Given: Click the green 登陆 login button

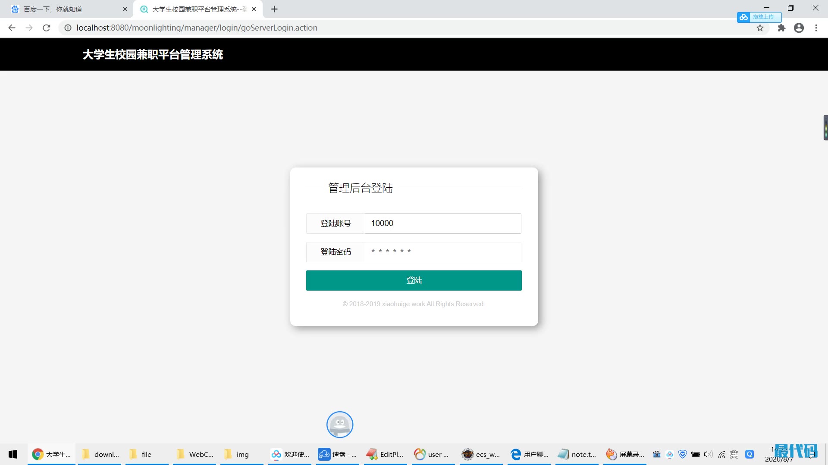Looking at the screenshot, I should pos(414,280).
